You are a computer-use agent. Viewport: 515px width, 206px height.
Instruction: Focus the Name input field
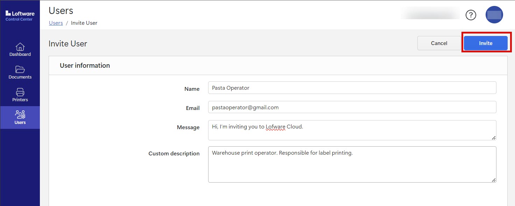(352, 88)
